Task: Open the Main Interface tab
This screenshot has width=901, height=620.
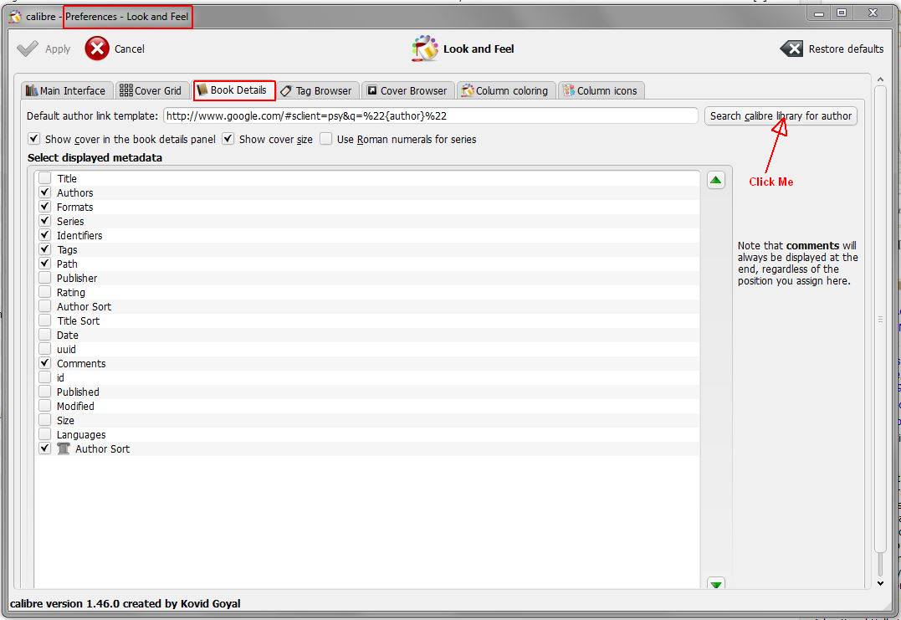Action: click(66, 91)
